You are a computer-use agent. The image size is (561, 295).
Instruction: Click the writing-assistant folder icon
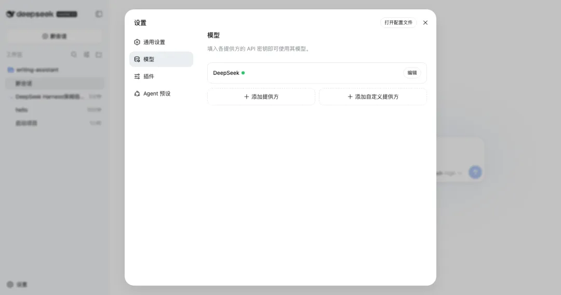(11, 70)
